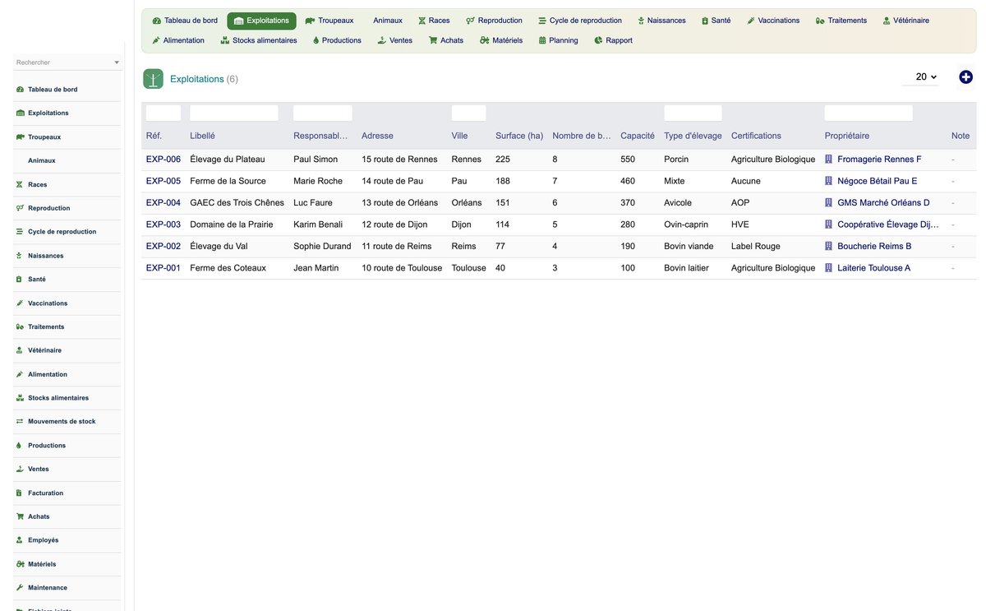Viewport: 986px width, 611px height.
Task: Click the Facturation sidebar icon
Action: 20,493
